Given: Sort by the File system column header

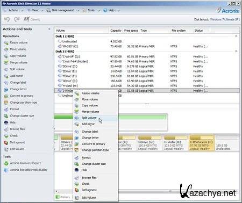Looking at the screenshot, I should click(181, 31).
